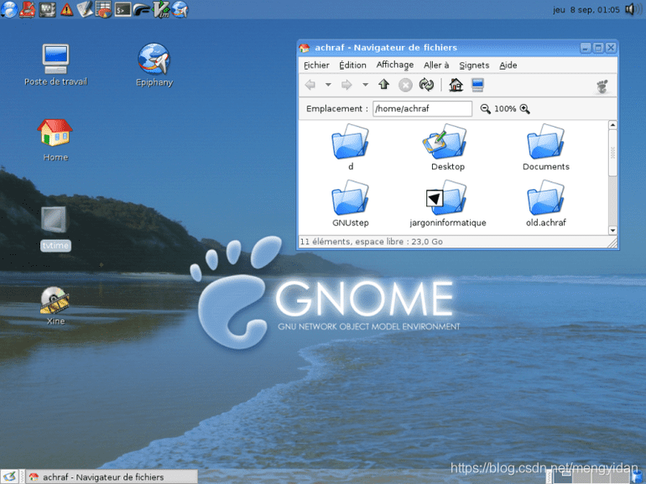Click the stop loading button

(405, 86)
